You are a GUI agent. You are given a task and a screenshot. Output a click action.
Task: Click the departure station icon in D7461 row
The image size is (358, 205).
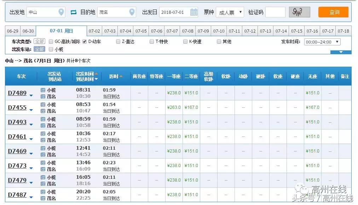pyautogui.click(x=43, y=134)
